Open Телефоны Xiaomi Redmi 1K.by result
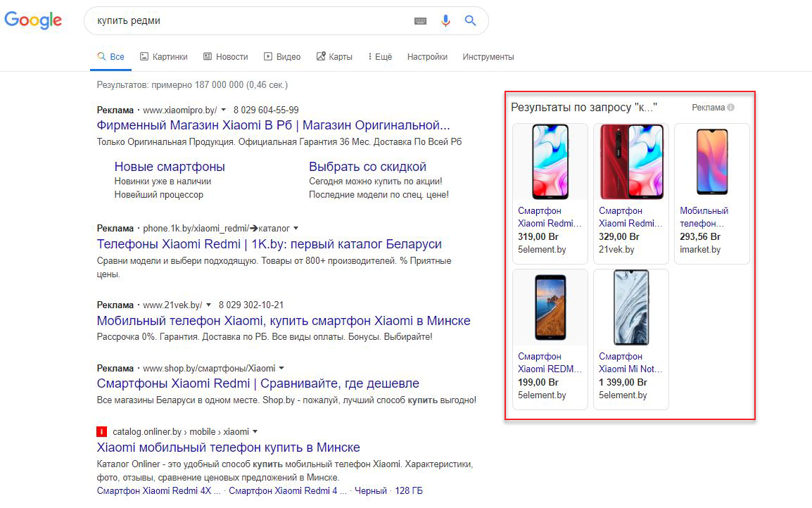Viewport: 812px width, 508px height. (269, 244)
